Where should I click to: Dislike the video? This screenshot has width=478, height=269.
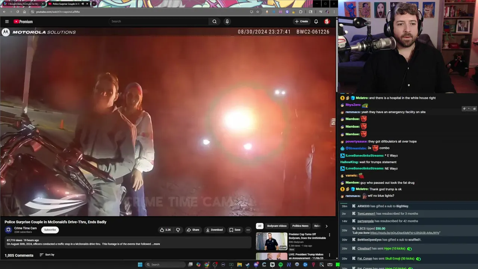tap(178, 230)
